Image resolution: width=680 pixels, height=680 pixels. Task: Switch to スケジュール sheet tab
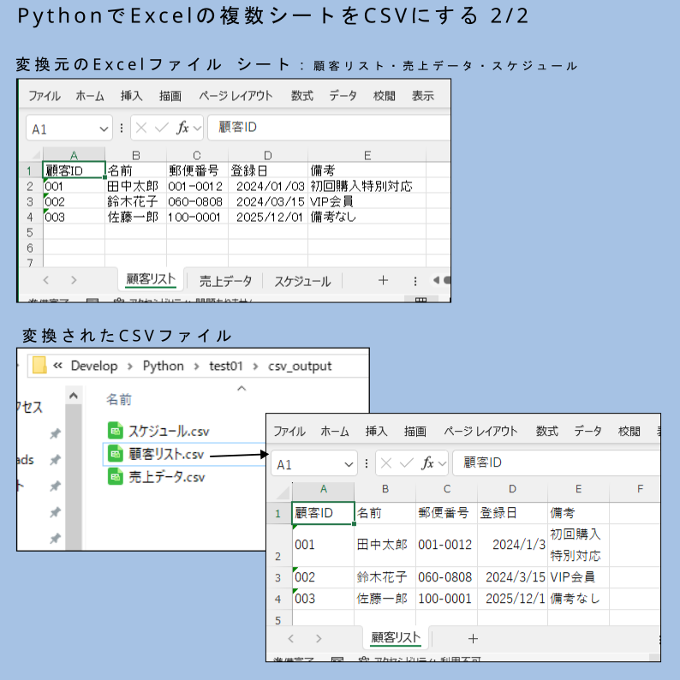coord(302,281)
